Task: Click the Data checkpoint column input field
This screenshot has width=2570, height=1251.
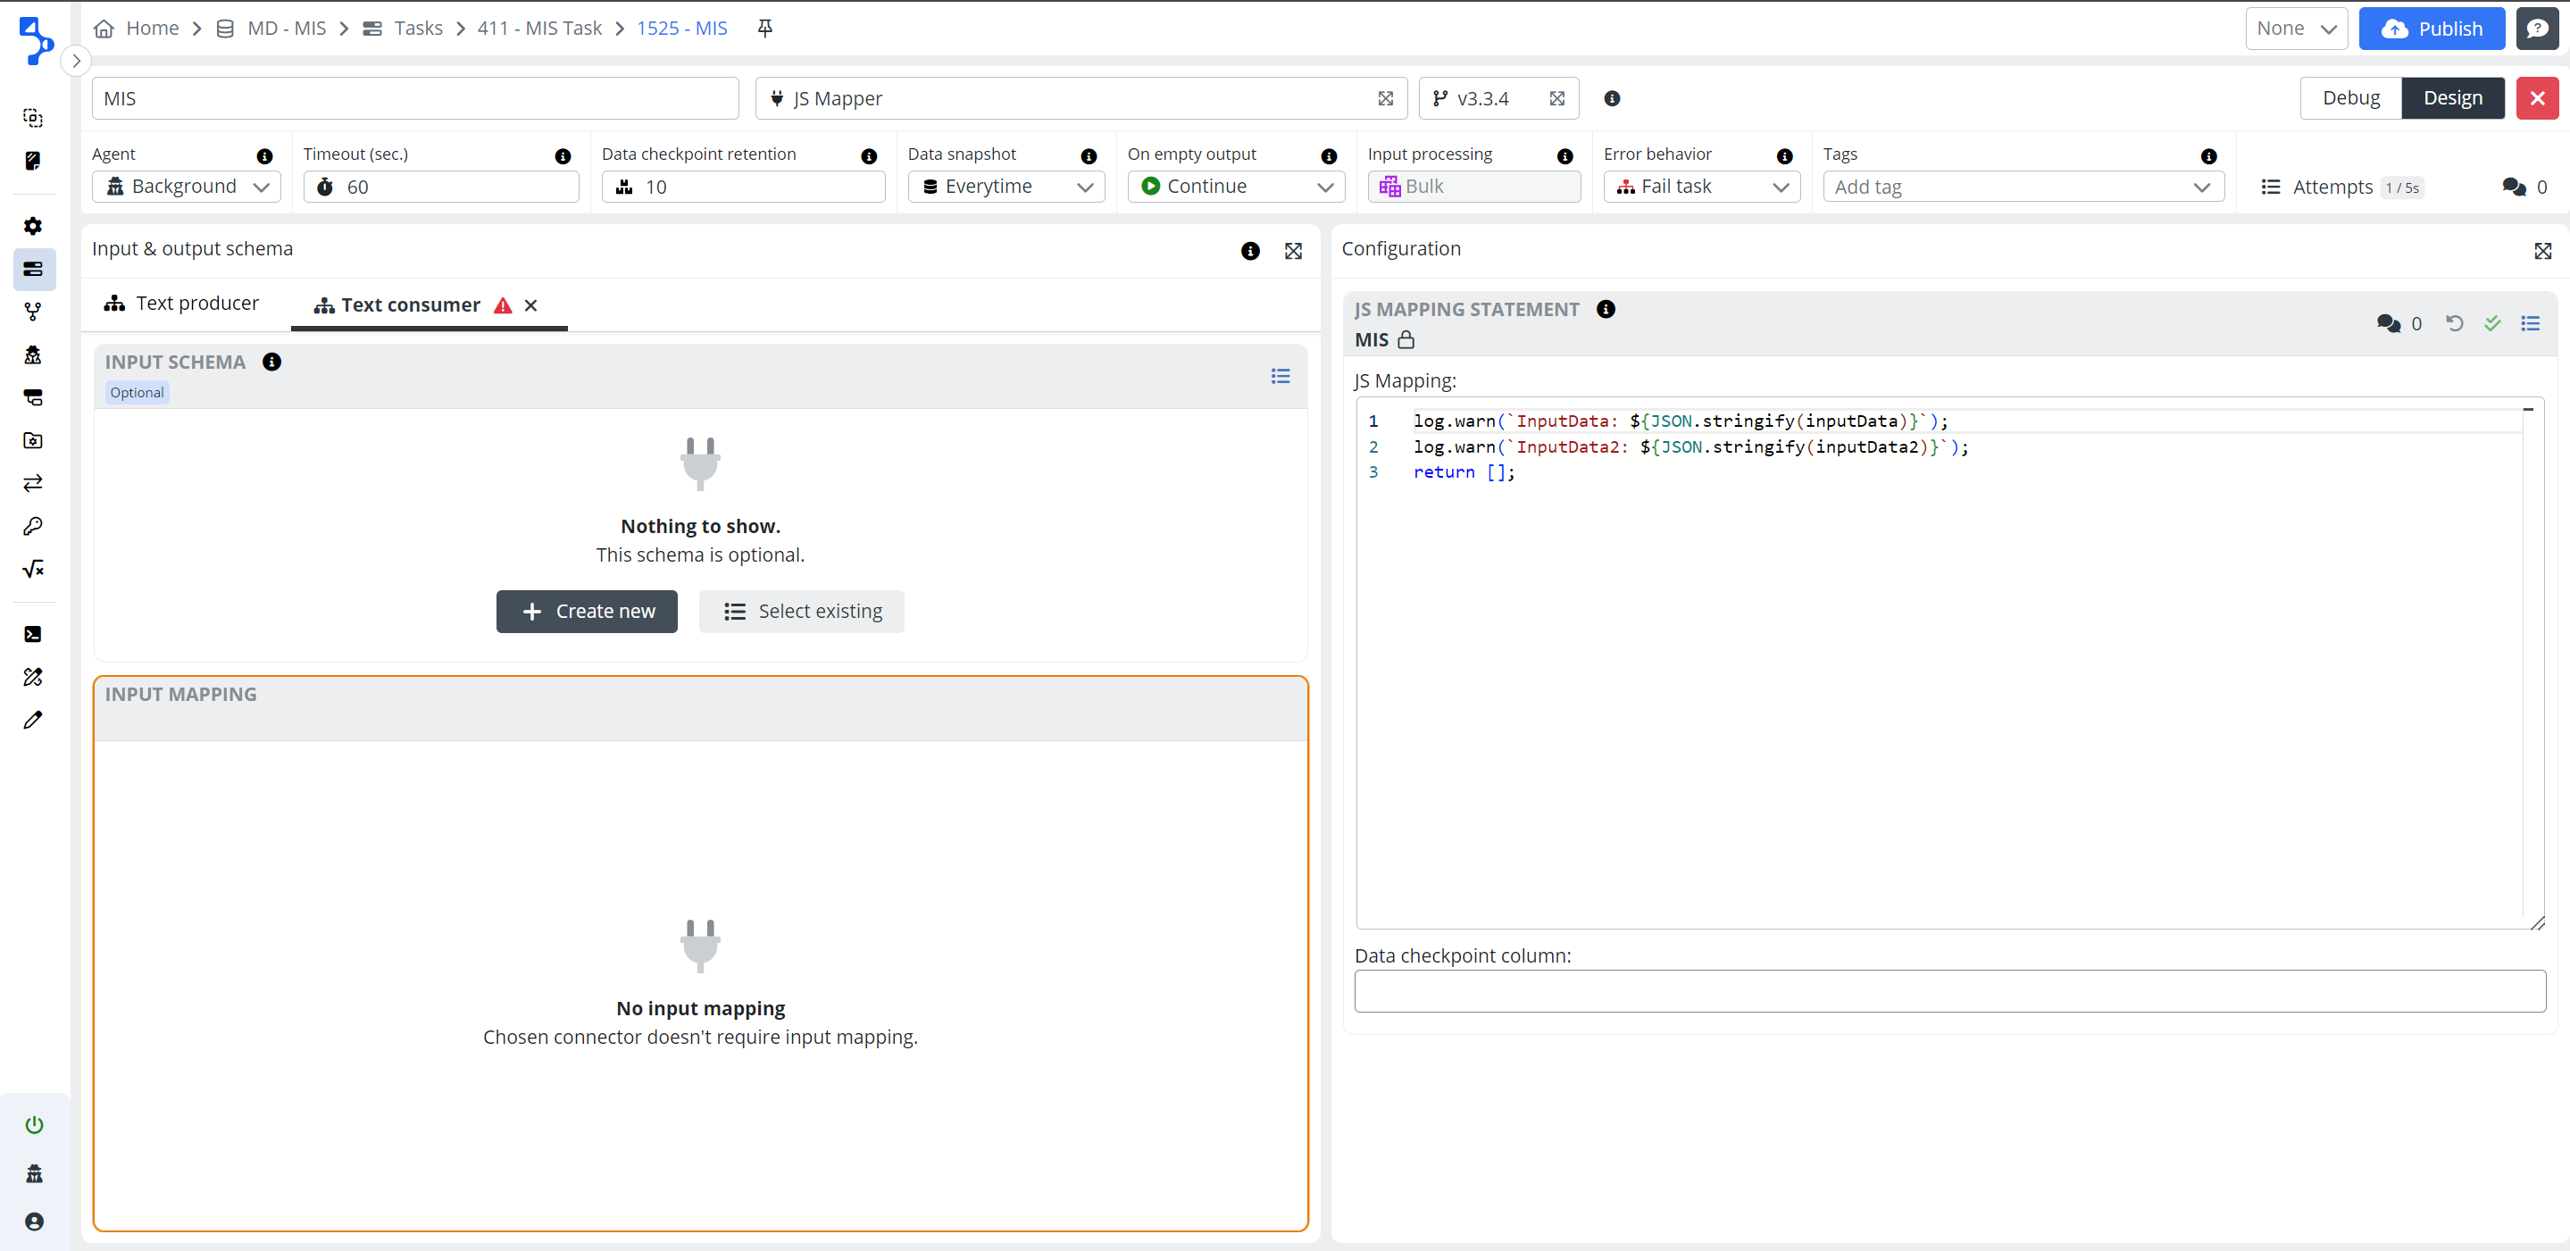Action: [1949, 990]
